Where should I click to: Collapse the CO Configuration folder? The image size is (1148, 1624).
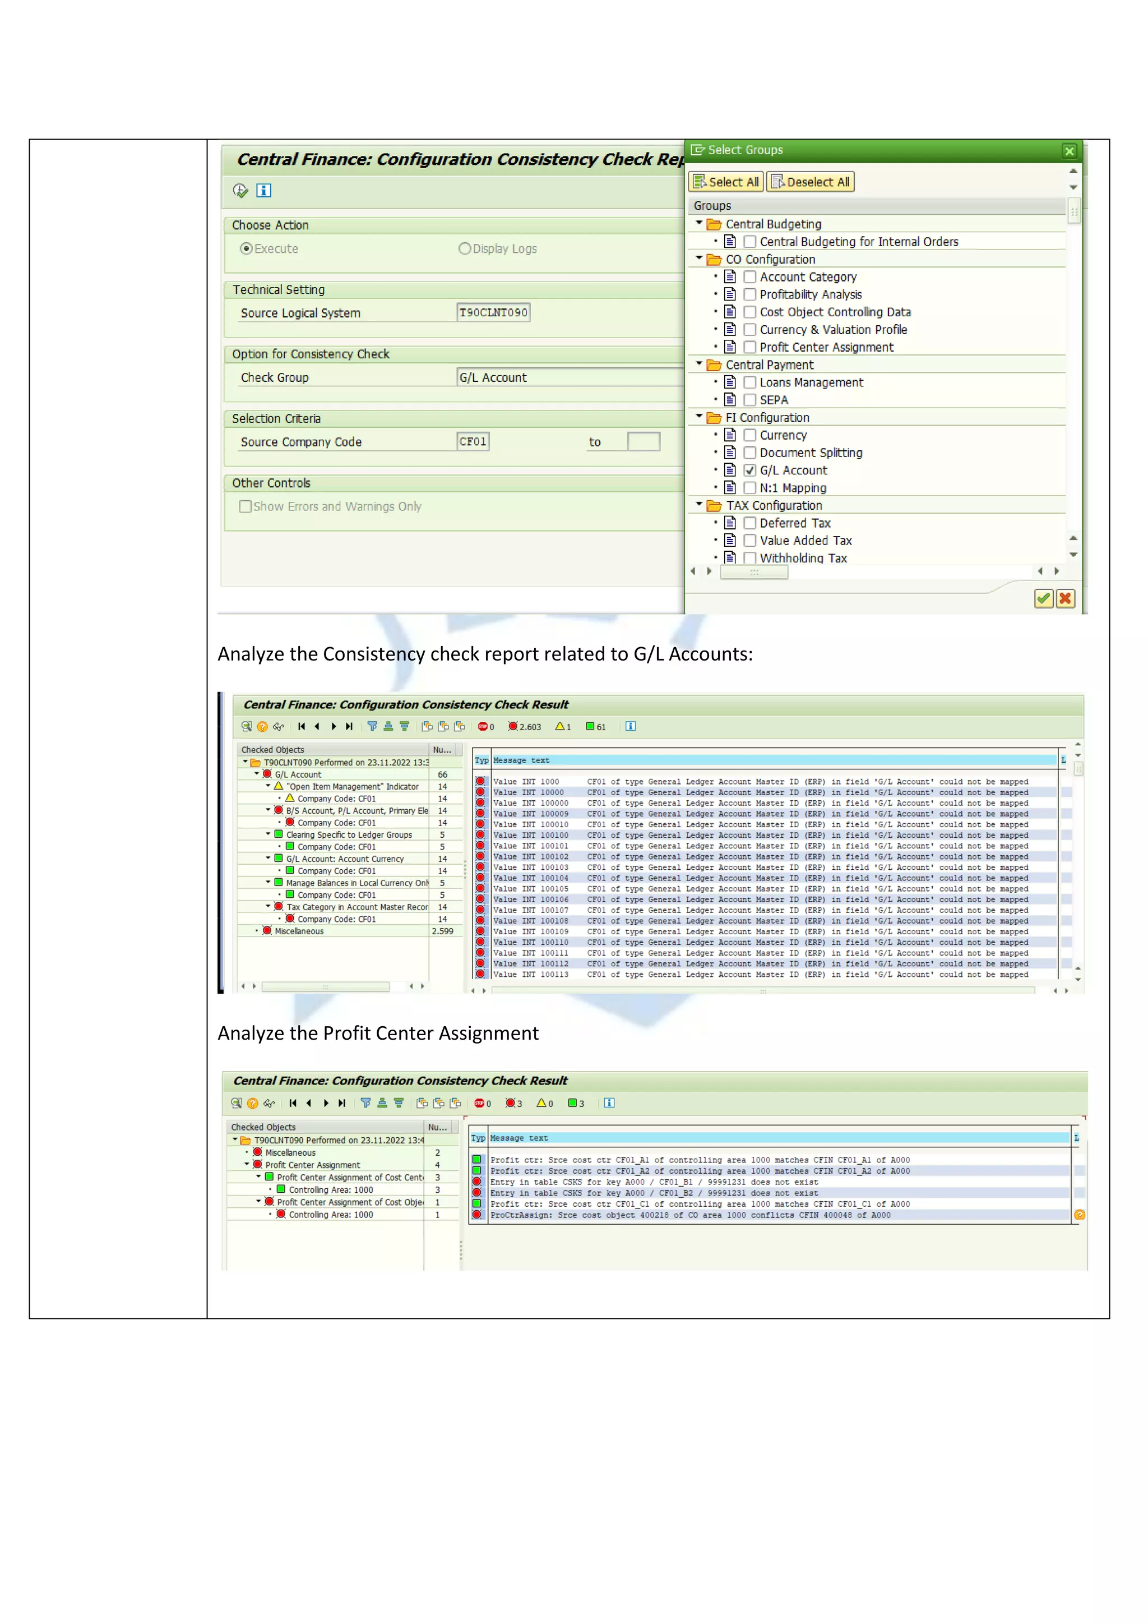pos(699,258)
